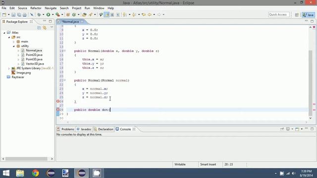Click the Back navigation arrow icon
This screenshot has height=178, width=317.
150,14
